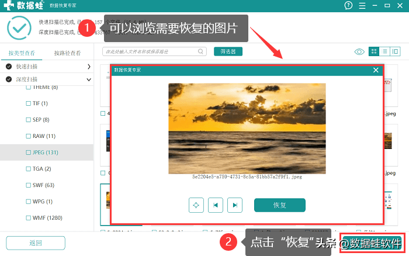The height and width of the screenshot is (256, 409).
Task: Switch to 按路径查看 tab
Action: pyautogui.click(x=67, y=53)
